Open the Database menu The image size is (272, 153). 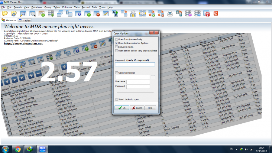[x=37, y=7]
